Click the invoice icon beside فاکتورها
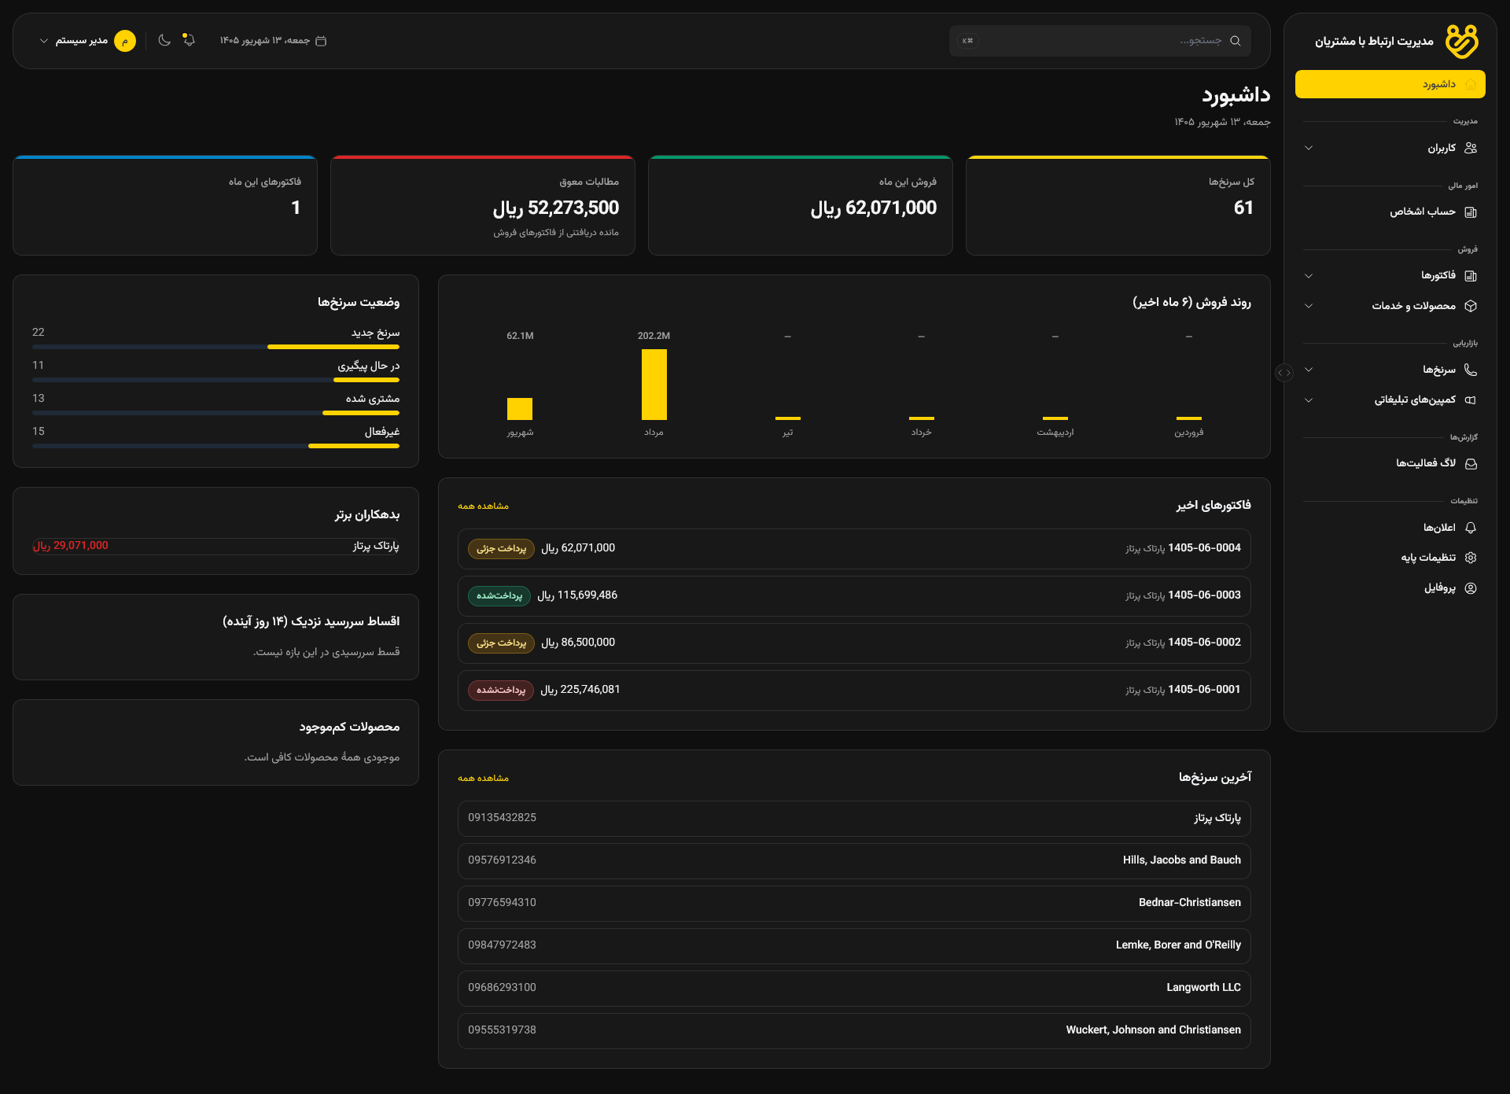This screenshot has height=1094, width=1510. click(1471, 275)
